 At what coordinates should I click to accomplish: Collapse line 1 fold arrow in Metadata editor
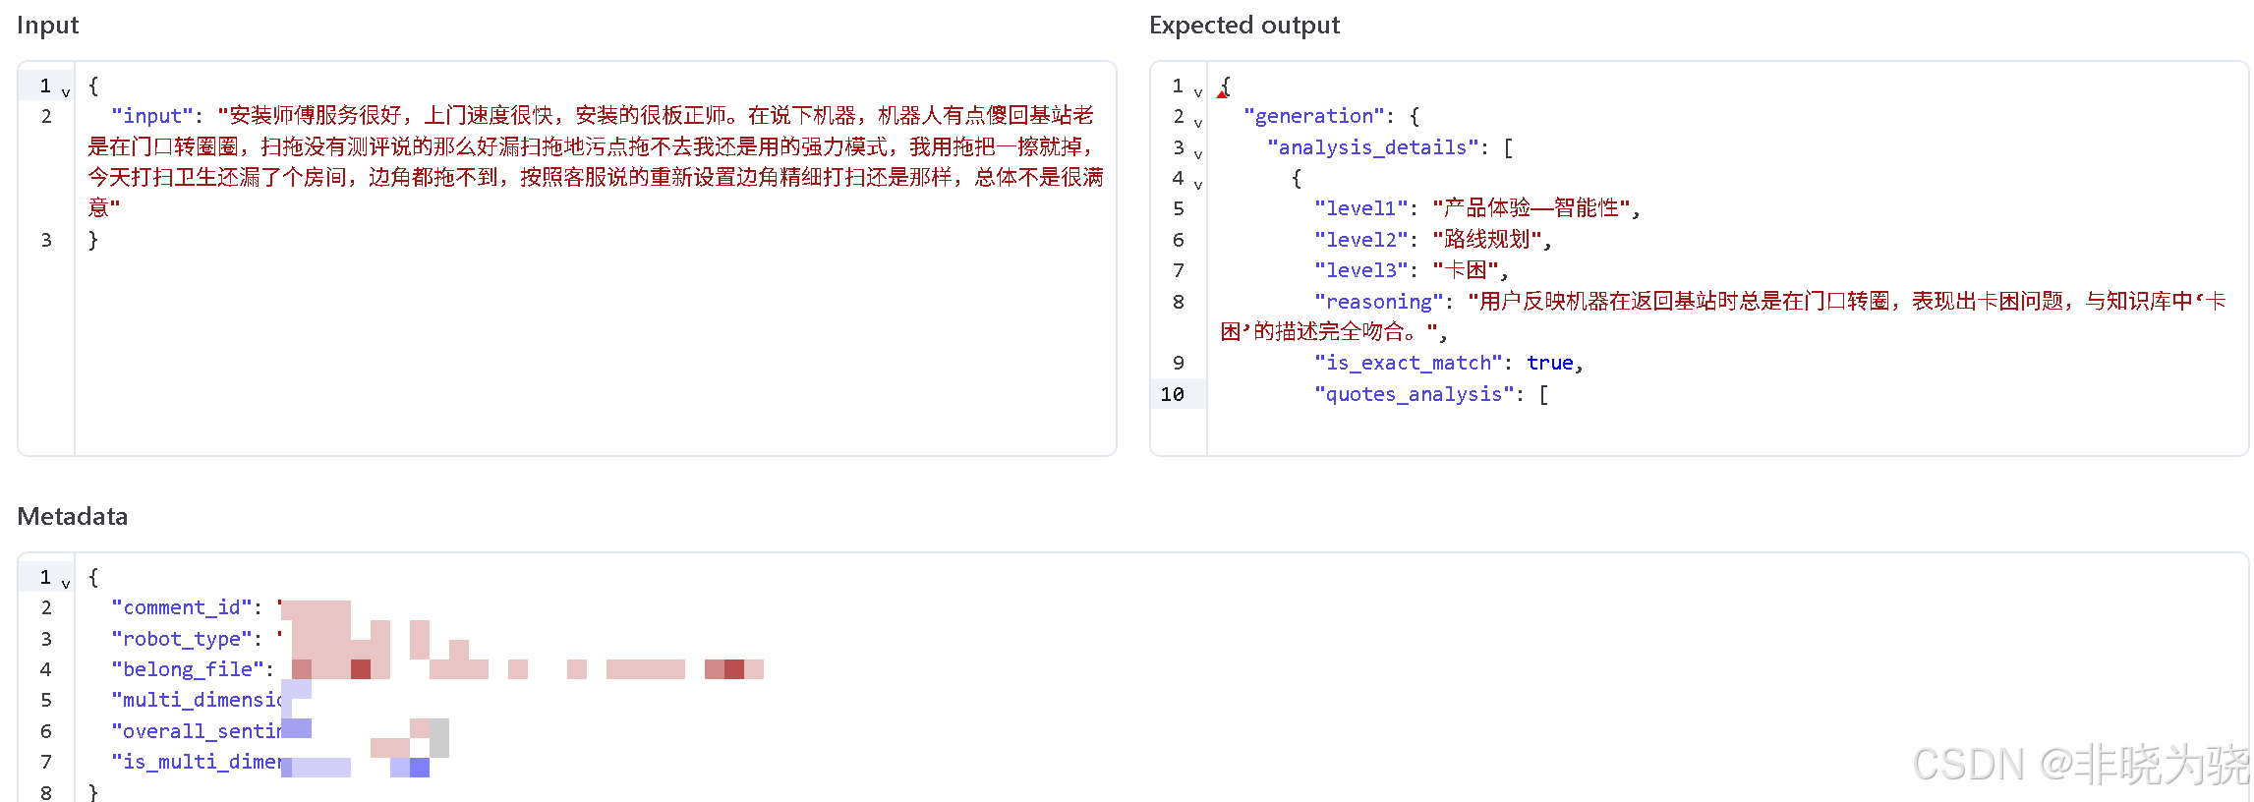click(x=66, y=584)
